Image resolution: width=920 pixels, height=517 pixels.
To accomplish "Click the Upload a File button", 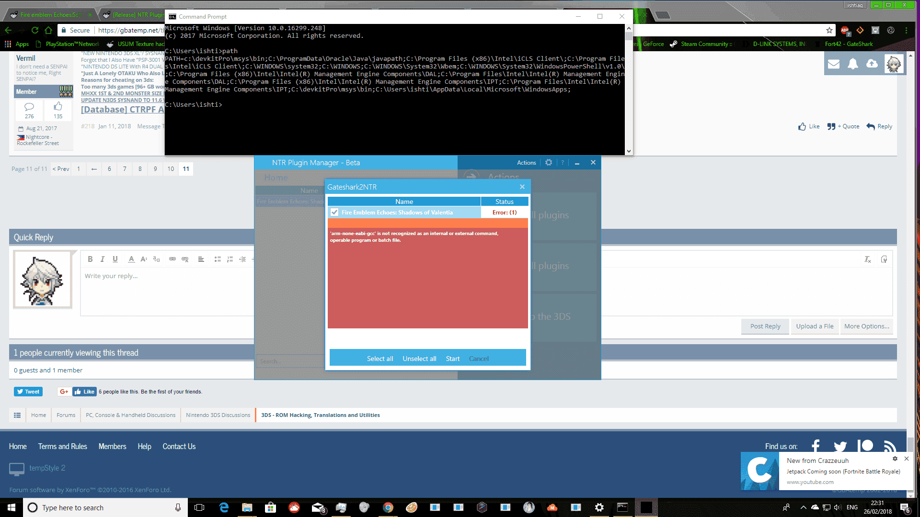I will point(815,326).
